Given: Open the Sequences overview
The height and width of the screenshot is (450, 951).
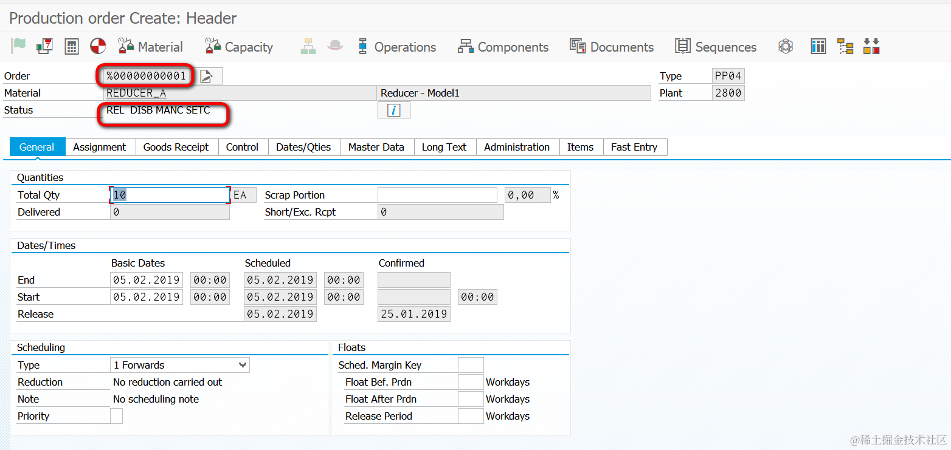Looking at the screenshot, I should [716, 47].
